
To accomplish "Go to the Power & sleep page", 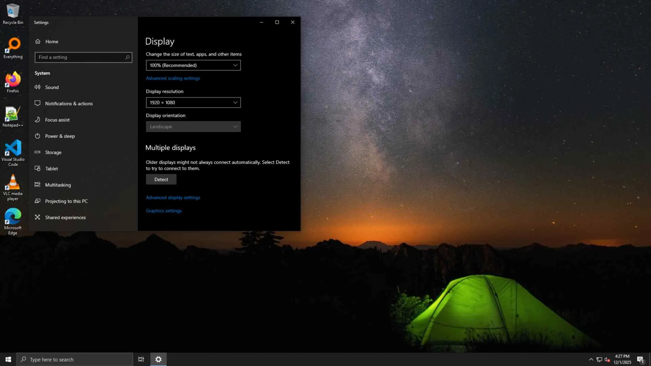I will coord(60,136).
